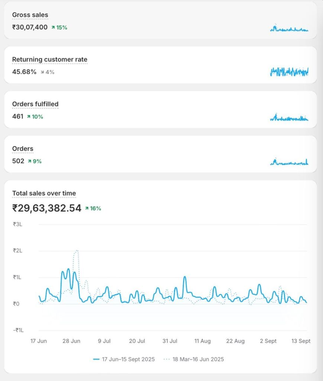This screenshot has width=323, height=381.
Task: Click the Orders card heading
Action: click(23, 149)
